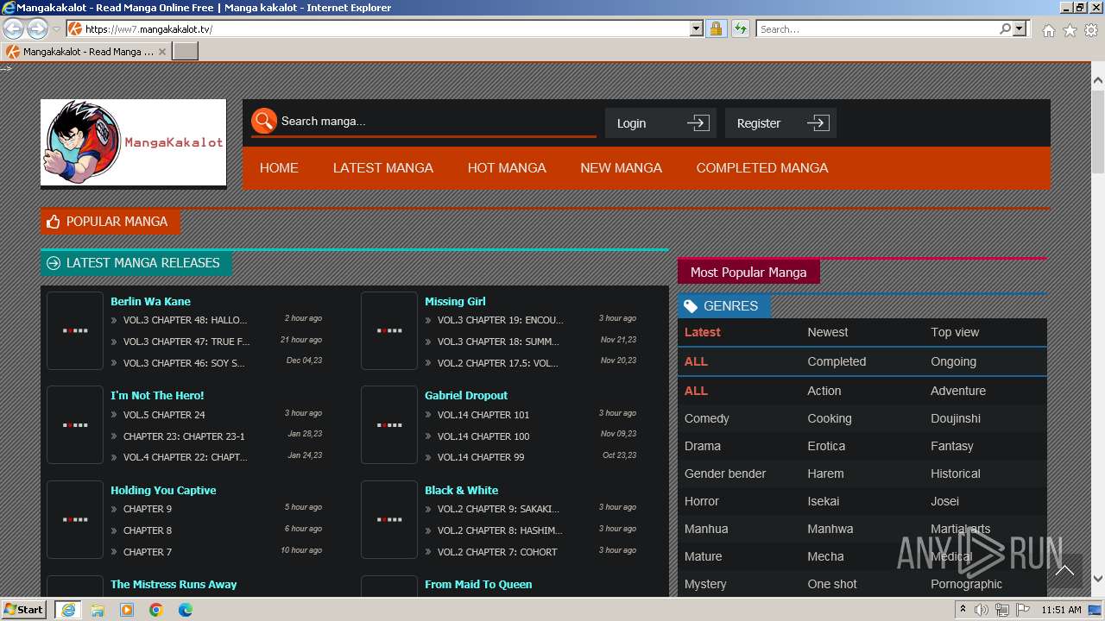This screenshot has width=1105, height=621.
Task: Launch Microsoft Edge from the taskbar
Action: pyautogui.click(x=186, y=610)
